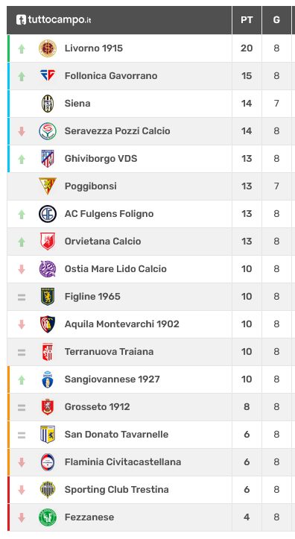Select Terranuova Traiana team name

[109, 352]
